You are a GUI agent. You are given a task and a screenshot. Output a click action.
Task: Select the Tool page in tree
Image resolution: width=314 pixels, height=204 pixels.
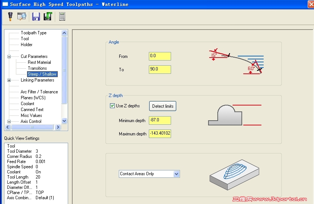tap(25, 39)
